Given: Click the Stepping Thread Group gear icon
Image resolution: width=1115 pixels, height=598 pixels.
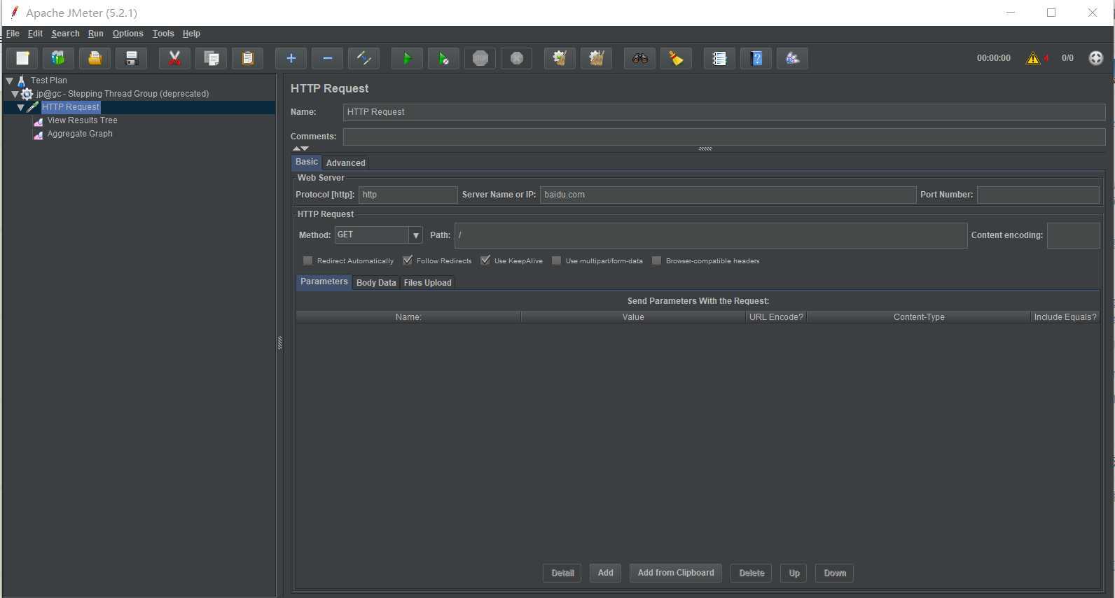Looking at the screenshot, I should tap(27, 94).
